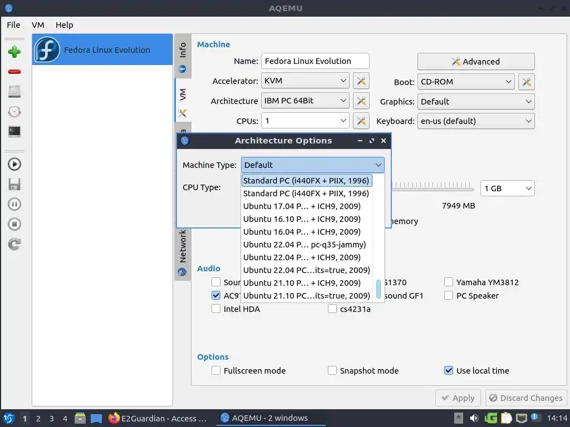Open the Accelerator KVM dropdown
Image resolution: width=570 pixels, height=427 pixels.
[305, 81]
